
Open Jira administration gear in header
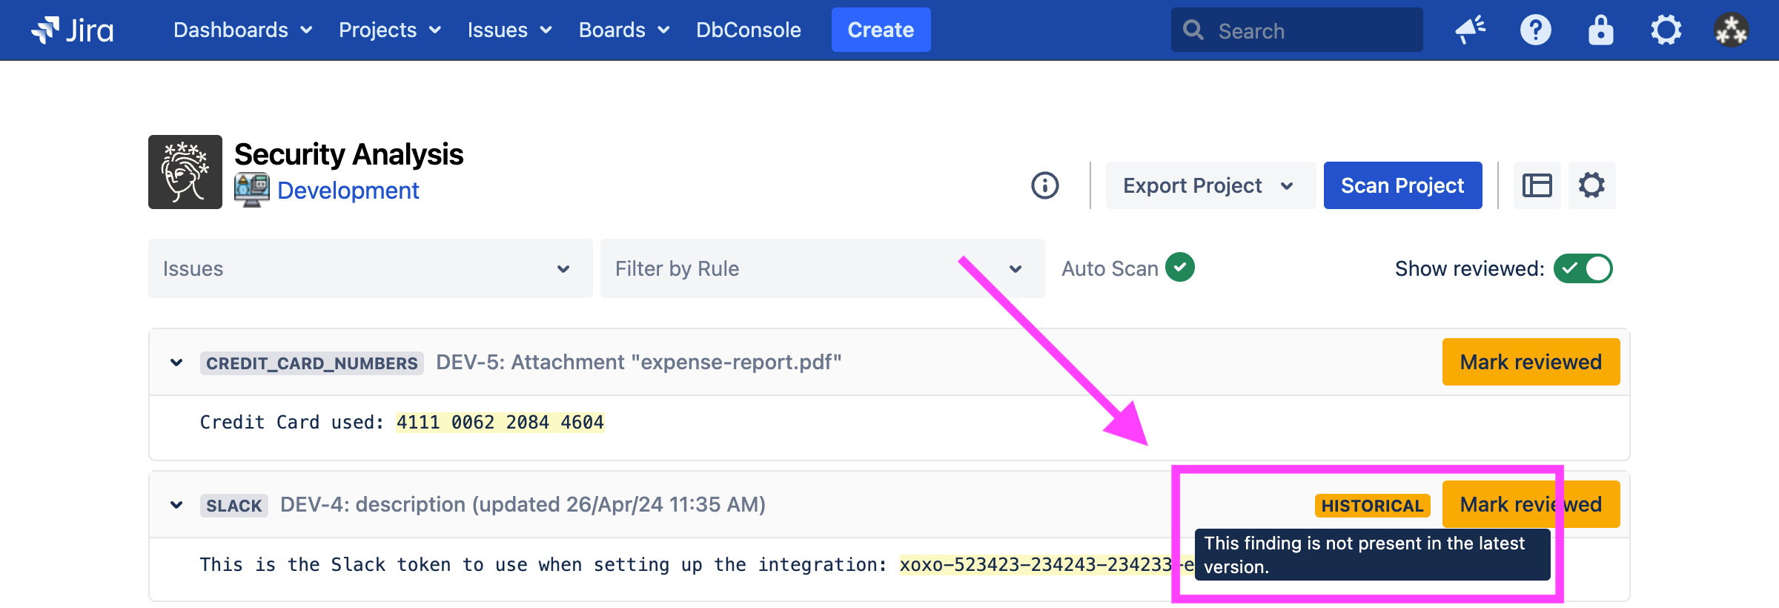(x=1666, y=30)
